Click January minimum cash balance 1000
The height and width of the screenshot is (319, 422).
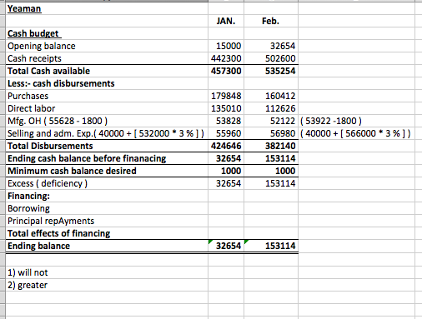[226, 171]
